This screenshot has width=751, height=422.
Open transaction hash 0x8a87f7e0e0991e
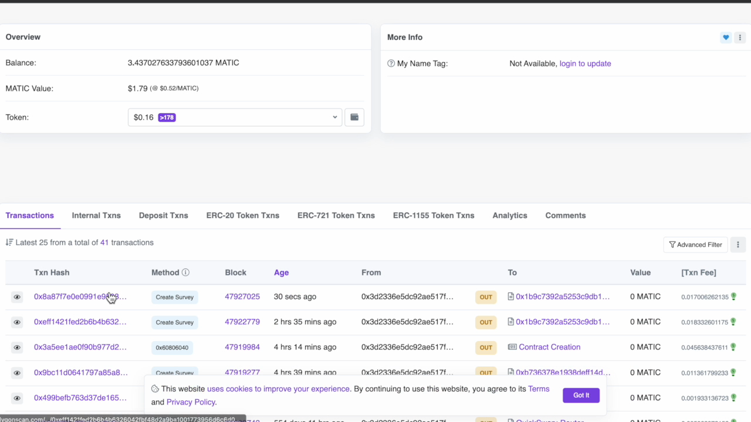[80, 297]
